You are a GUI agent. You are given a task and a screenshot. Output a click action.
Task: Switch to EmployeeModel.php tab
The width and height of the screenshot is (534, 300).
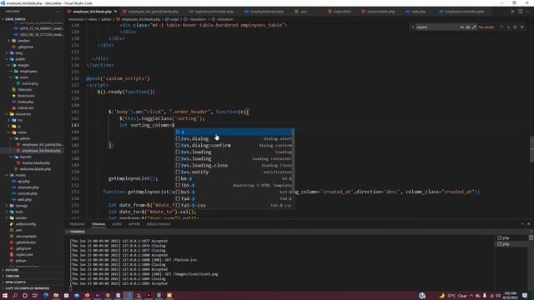point(267,11)
